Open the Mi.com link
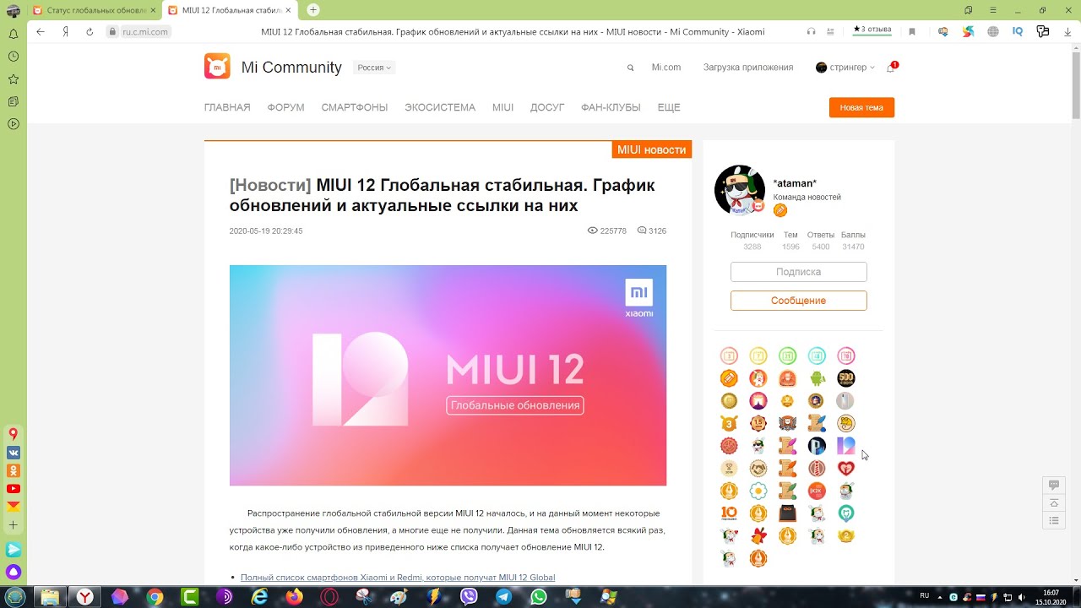This screenshot has height=608, width=1081. click(665, 68)
